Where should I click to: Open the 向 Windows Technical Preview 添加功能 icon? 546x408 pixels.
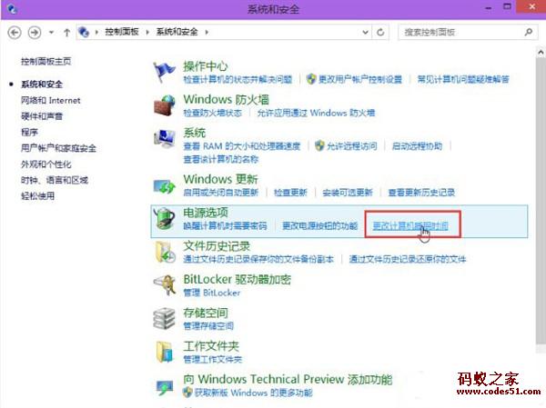point(165,387)
